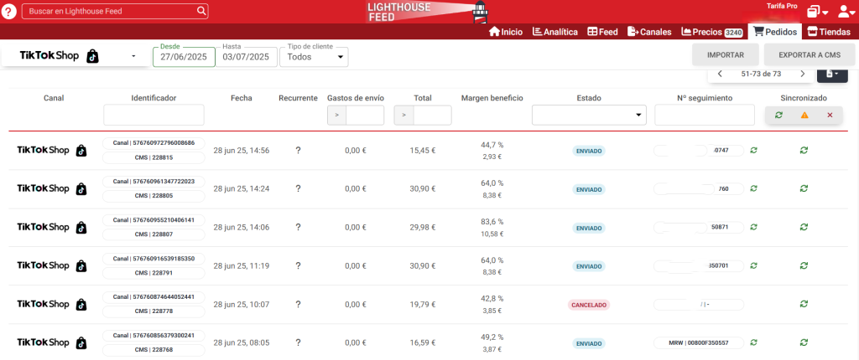This screenshot has height=360, width=859.
Task: Click the Margen beneficio column header
Action: [492, 98]
